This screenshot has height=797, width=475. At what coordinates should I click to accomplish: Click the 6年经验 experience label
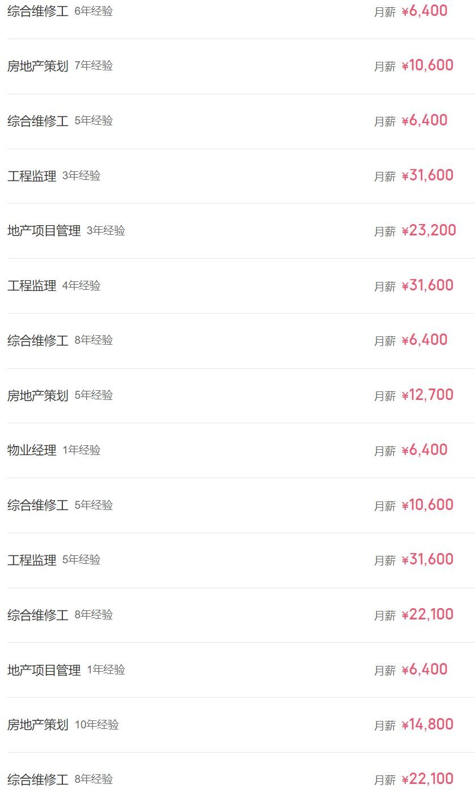pos(94,11)
